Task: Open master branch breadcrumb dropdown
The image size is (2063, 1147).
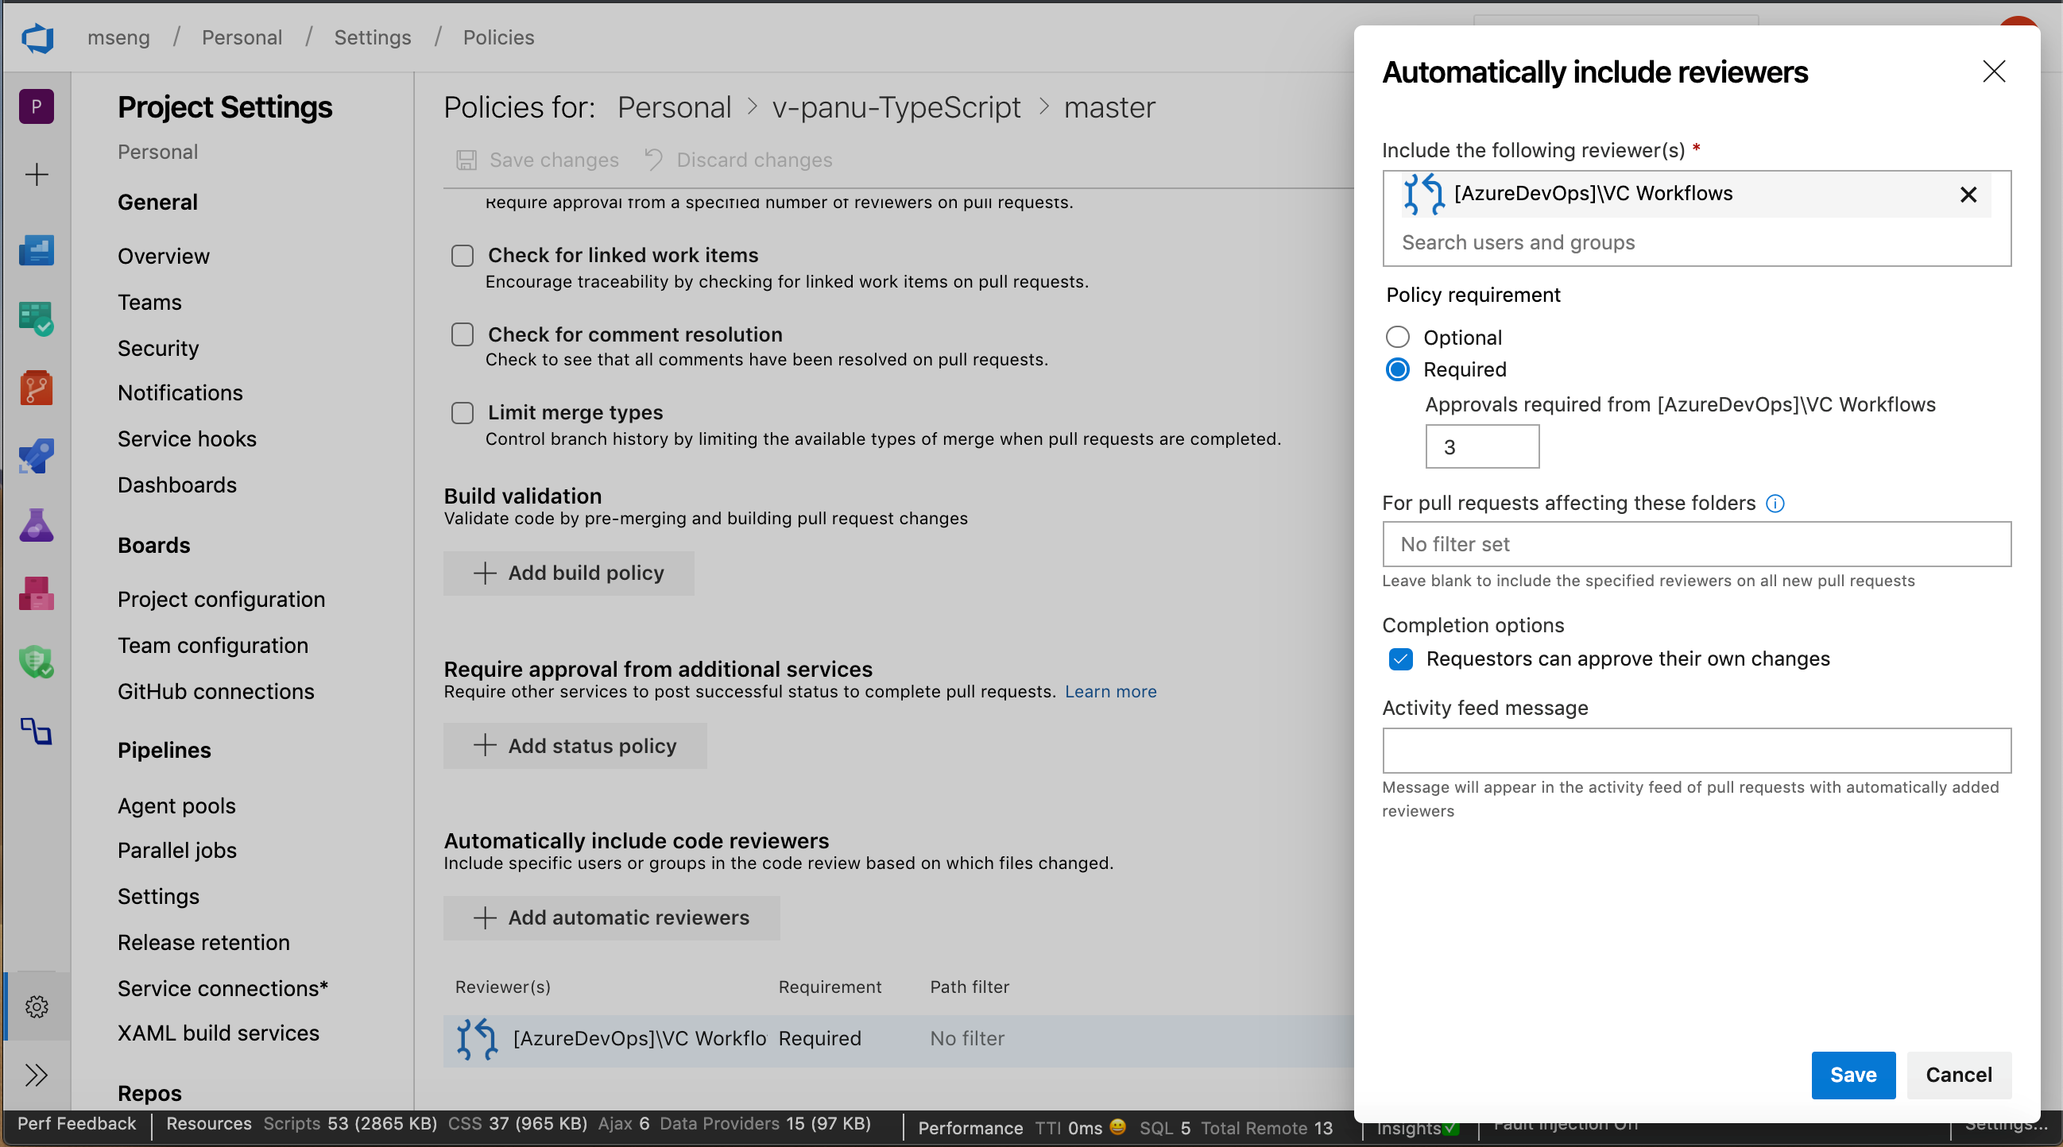Action: pos(1111,107)
